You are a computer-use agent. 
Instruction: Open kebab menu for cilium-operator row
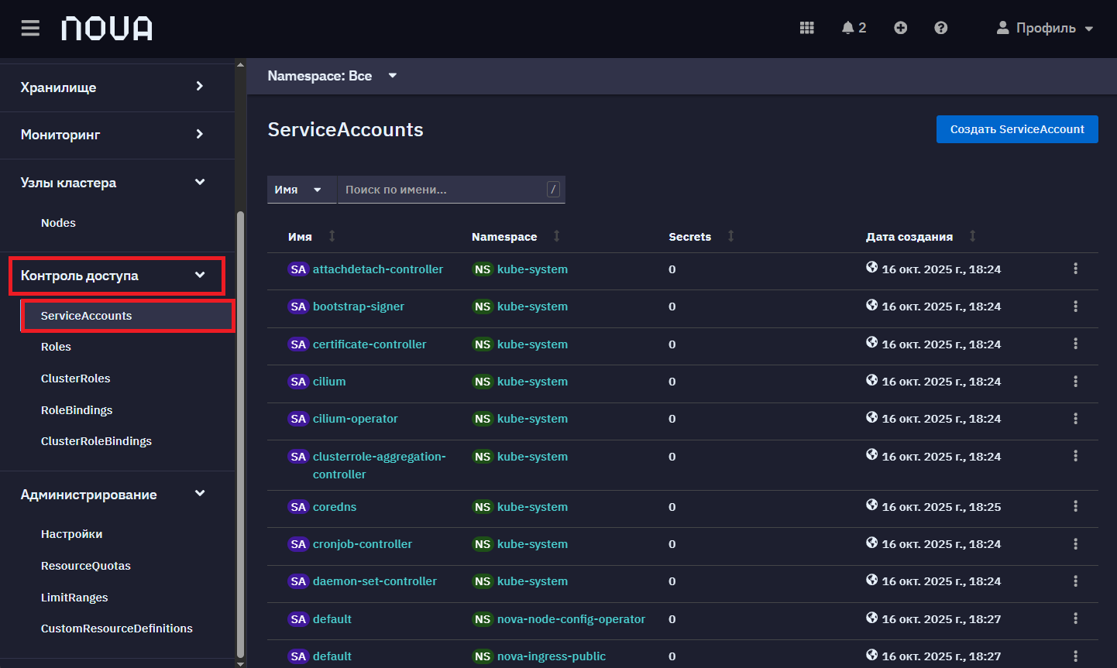[1075, 419]
